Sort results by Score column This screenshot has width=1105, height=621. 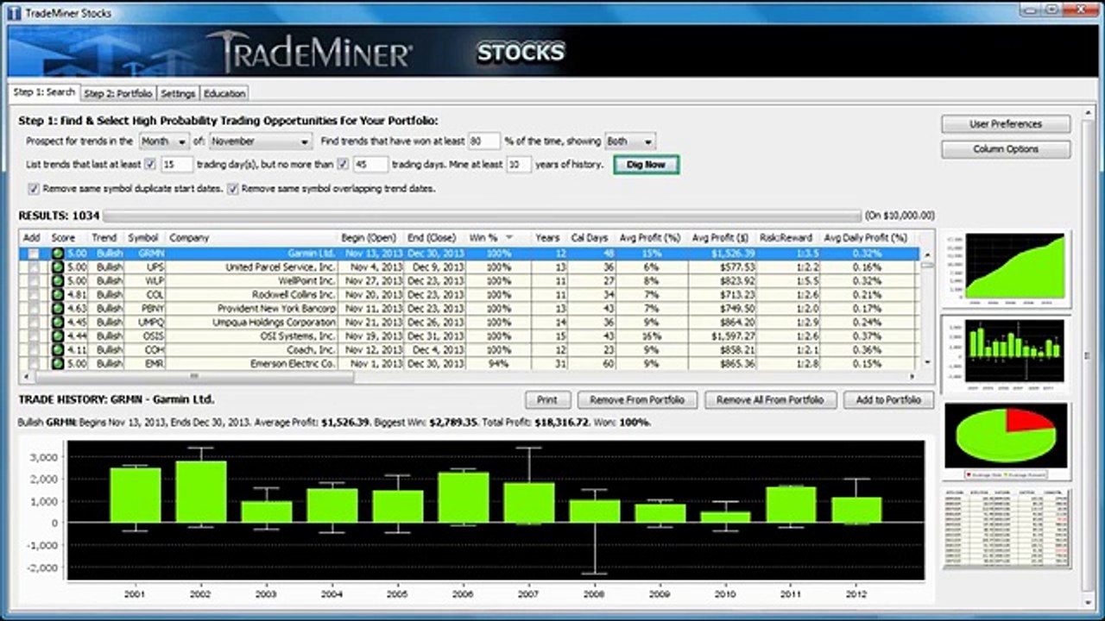click(64, 237)
